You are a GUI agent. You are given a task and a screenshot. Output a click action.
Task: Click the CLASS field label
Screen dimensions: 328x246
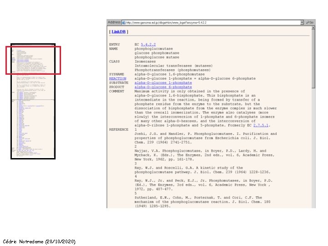[x=114, y=61]
